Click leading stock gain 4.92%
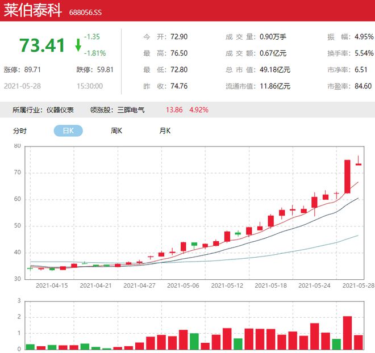This screenshot has height=353, width=375. point(199,110)
